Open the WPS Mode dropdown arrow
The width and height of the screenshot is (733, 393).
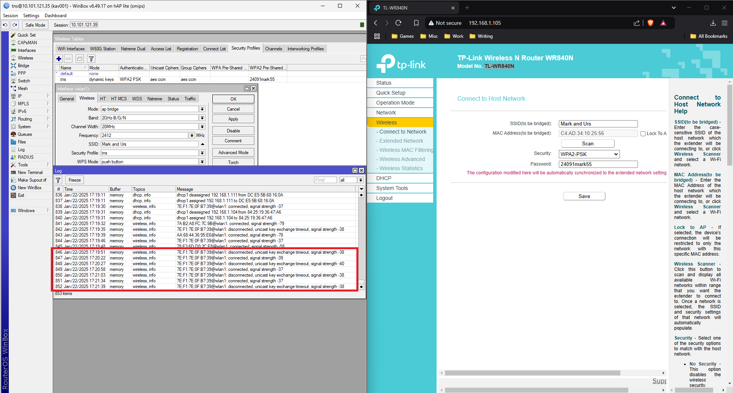[202, 162]
